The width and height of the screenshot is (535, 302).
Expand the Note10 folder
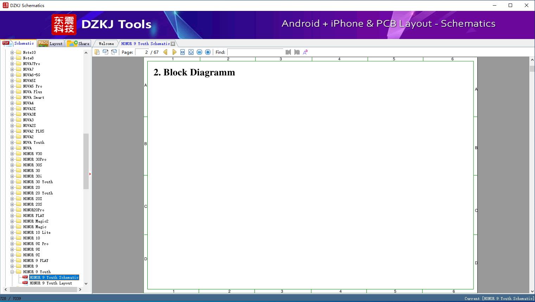12,52
